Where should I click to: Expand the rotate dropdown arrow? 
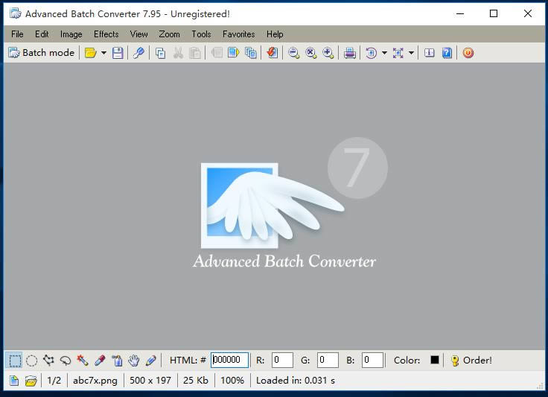[x=384, y=53]
